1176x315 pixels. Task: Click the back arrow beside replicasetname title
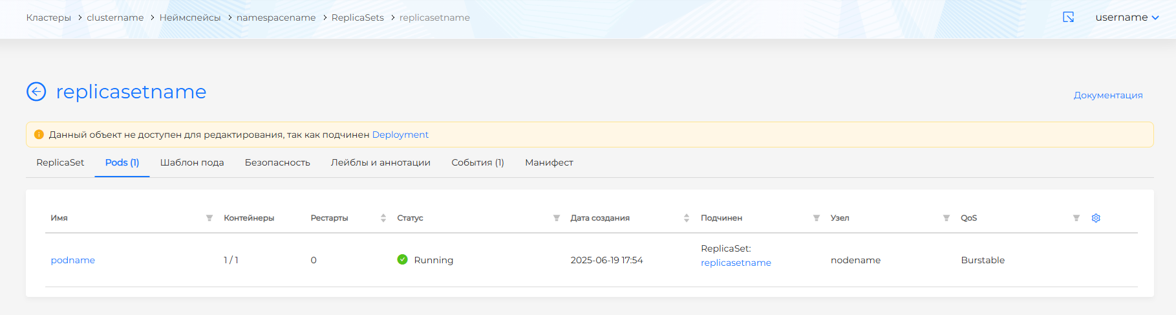pos(36,92)
